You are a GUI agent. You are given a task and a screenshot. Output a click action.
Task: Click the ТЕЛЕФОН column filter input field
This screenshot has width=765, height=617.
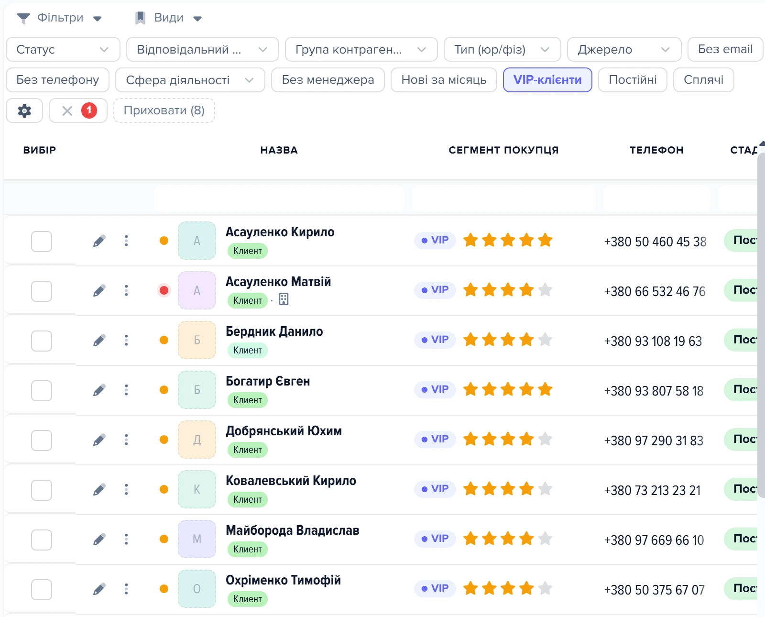tap(657, 198)
